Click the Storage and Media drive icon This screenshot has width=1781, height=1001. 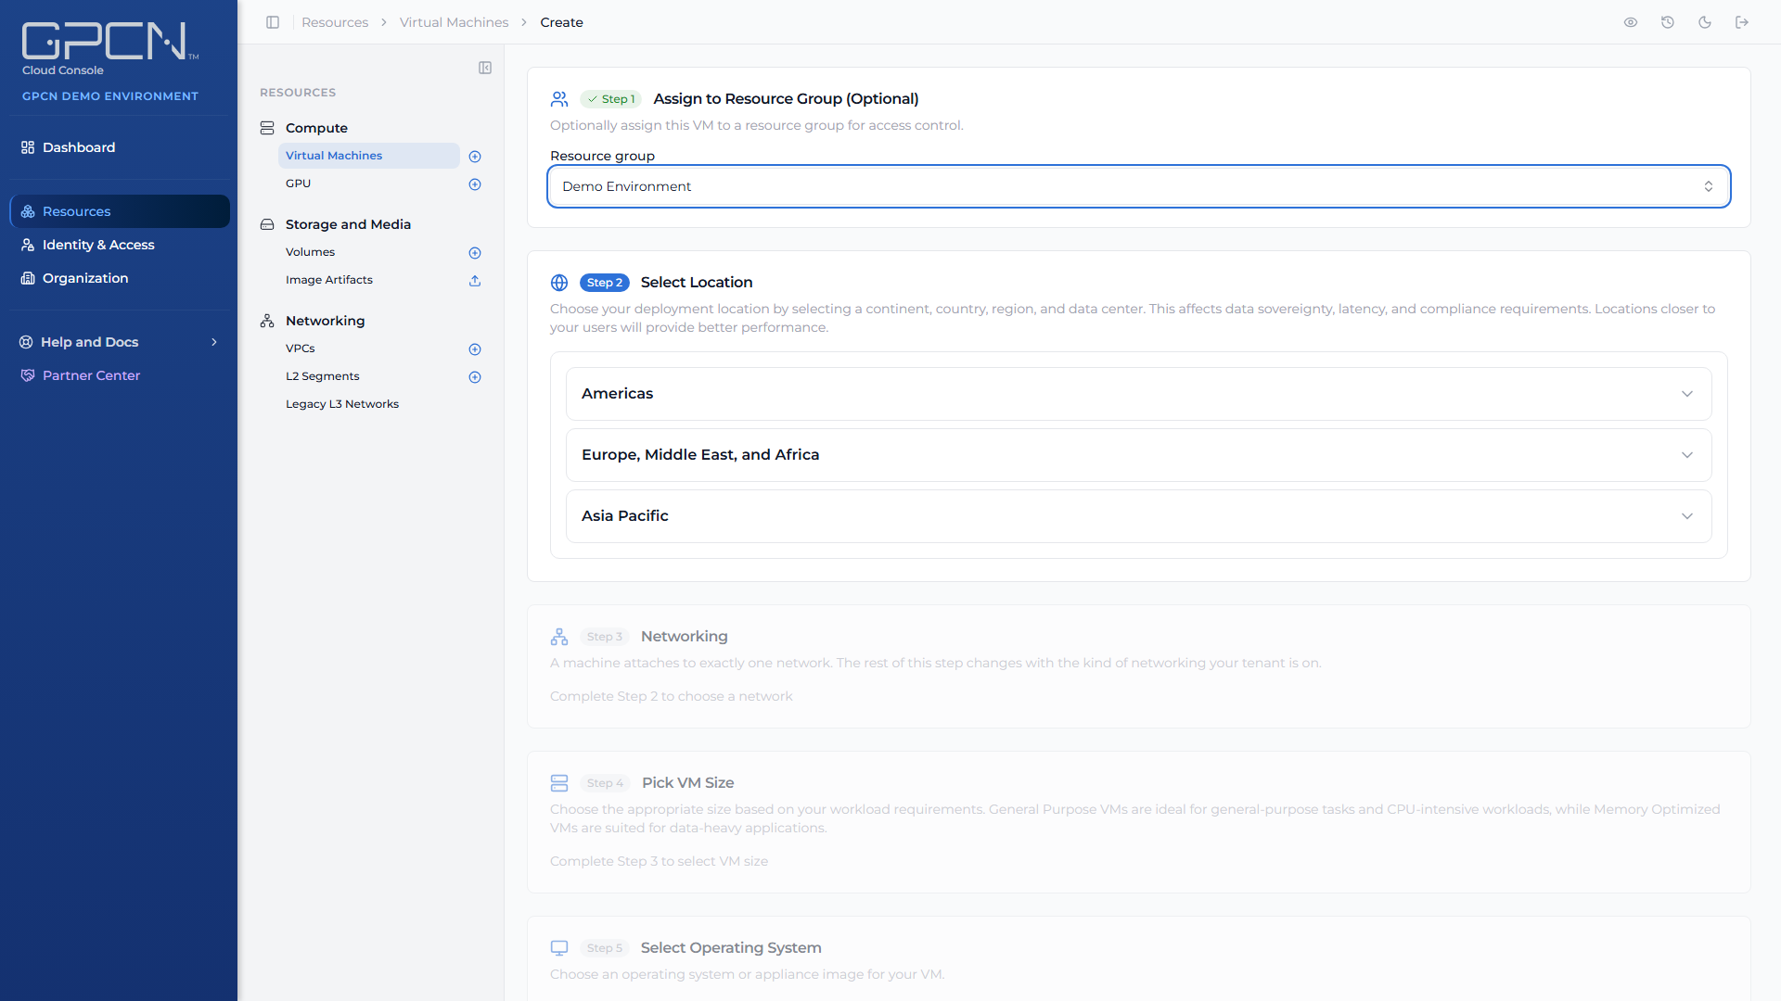[267, 224]
